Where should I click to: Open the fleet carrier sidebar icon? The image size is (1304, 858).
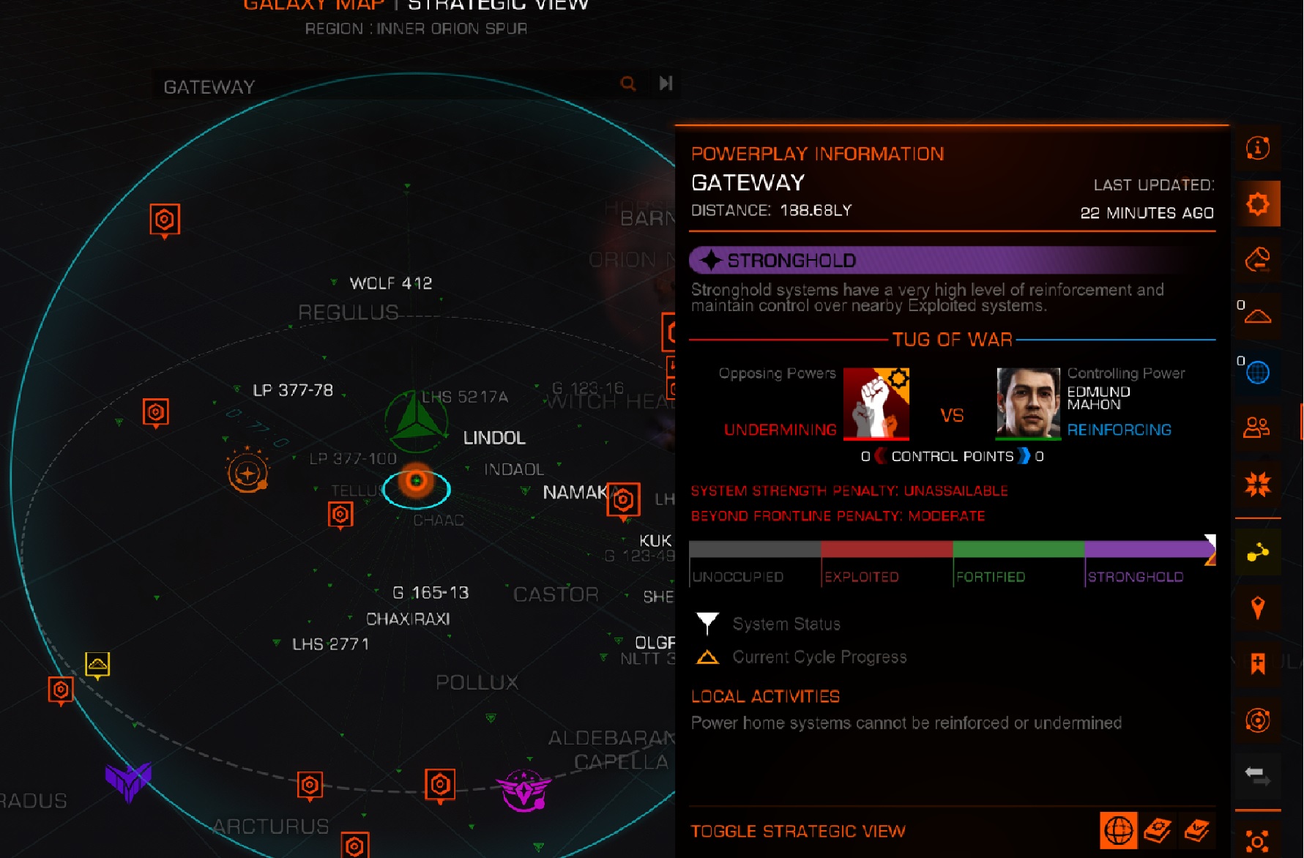click(1258, 316)
